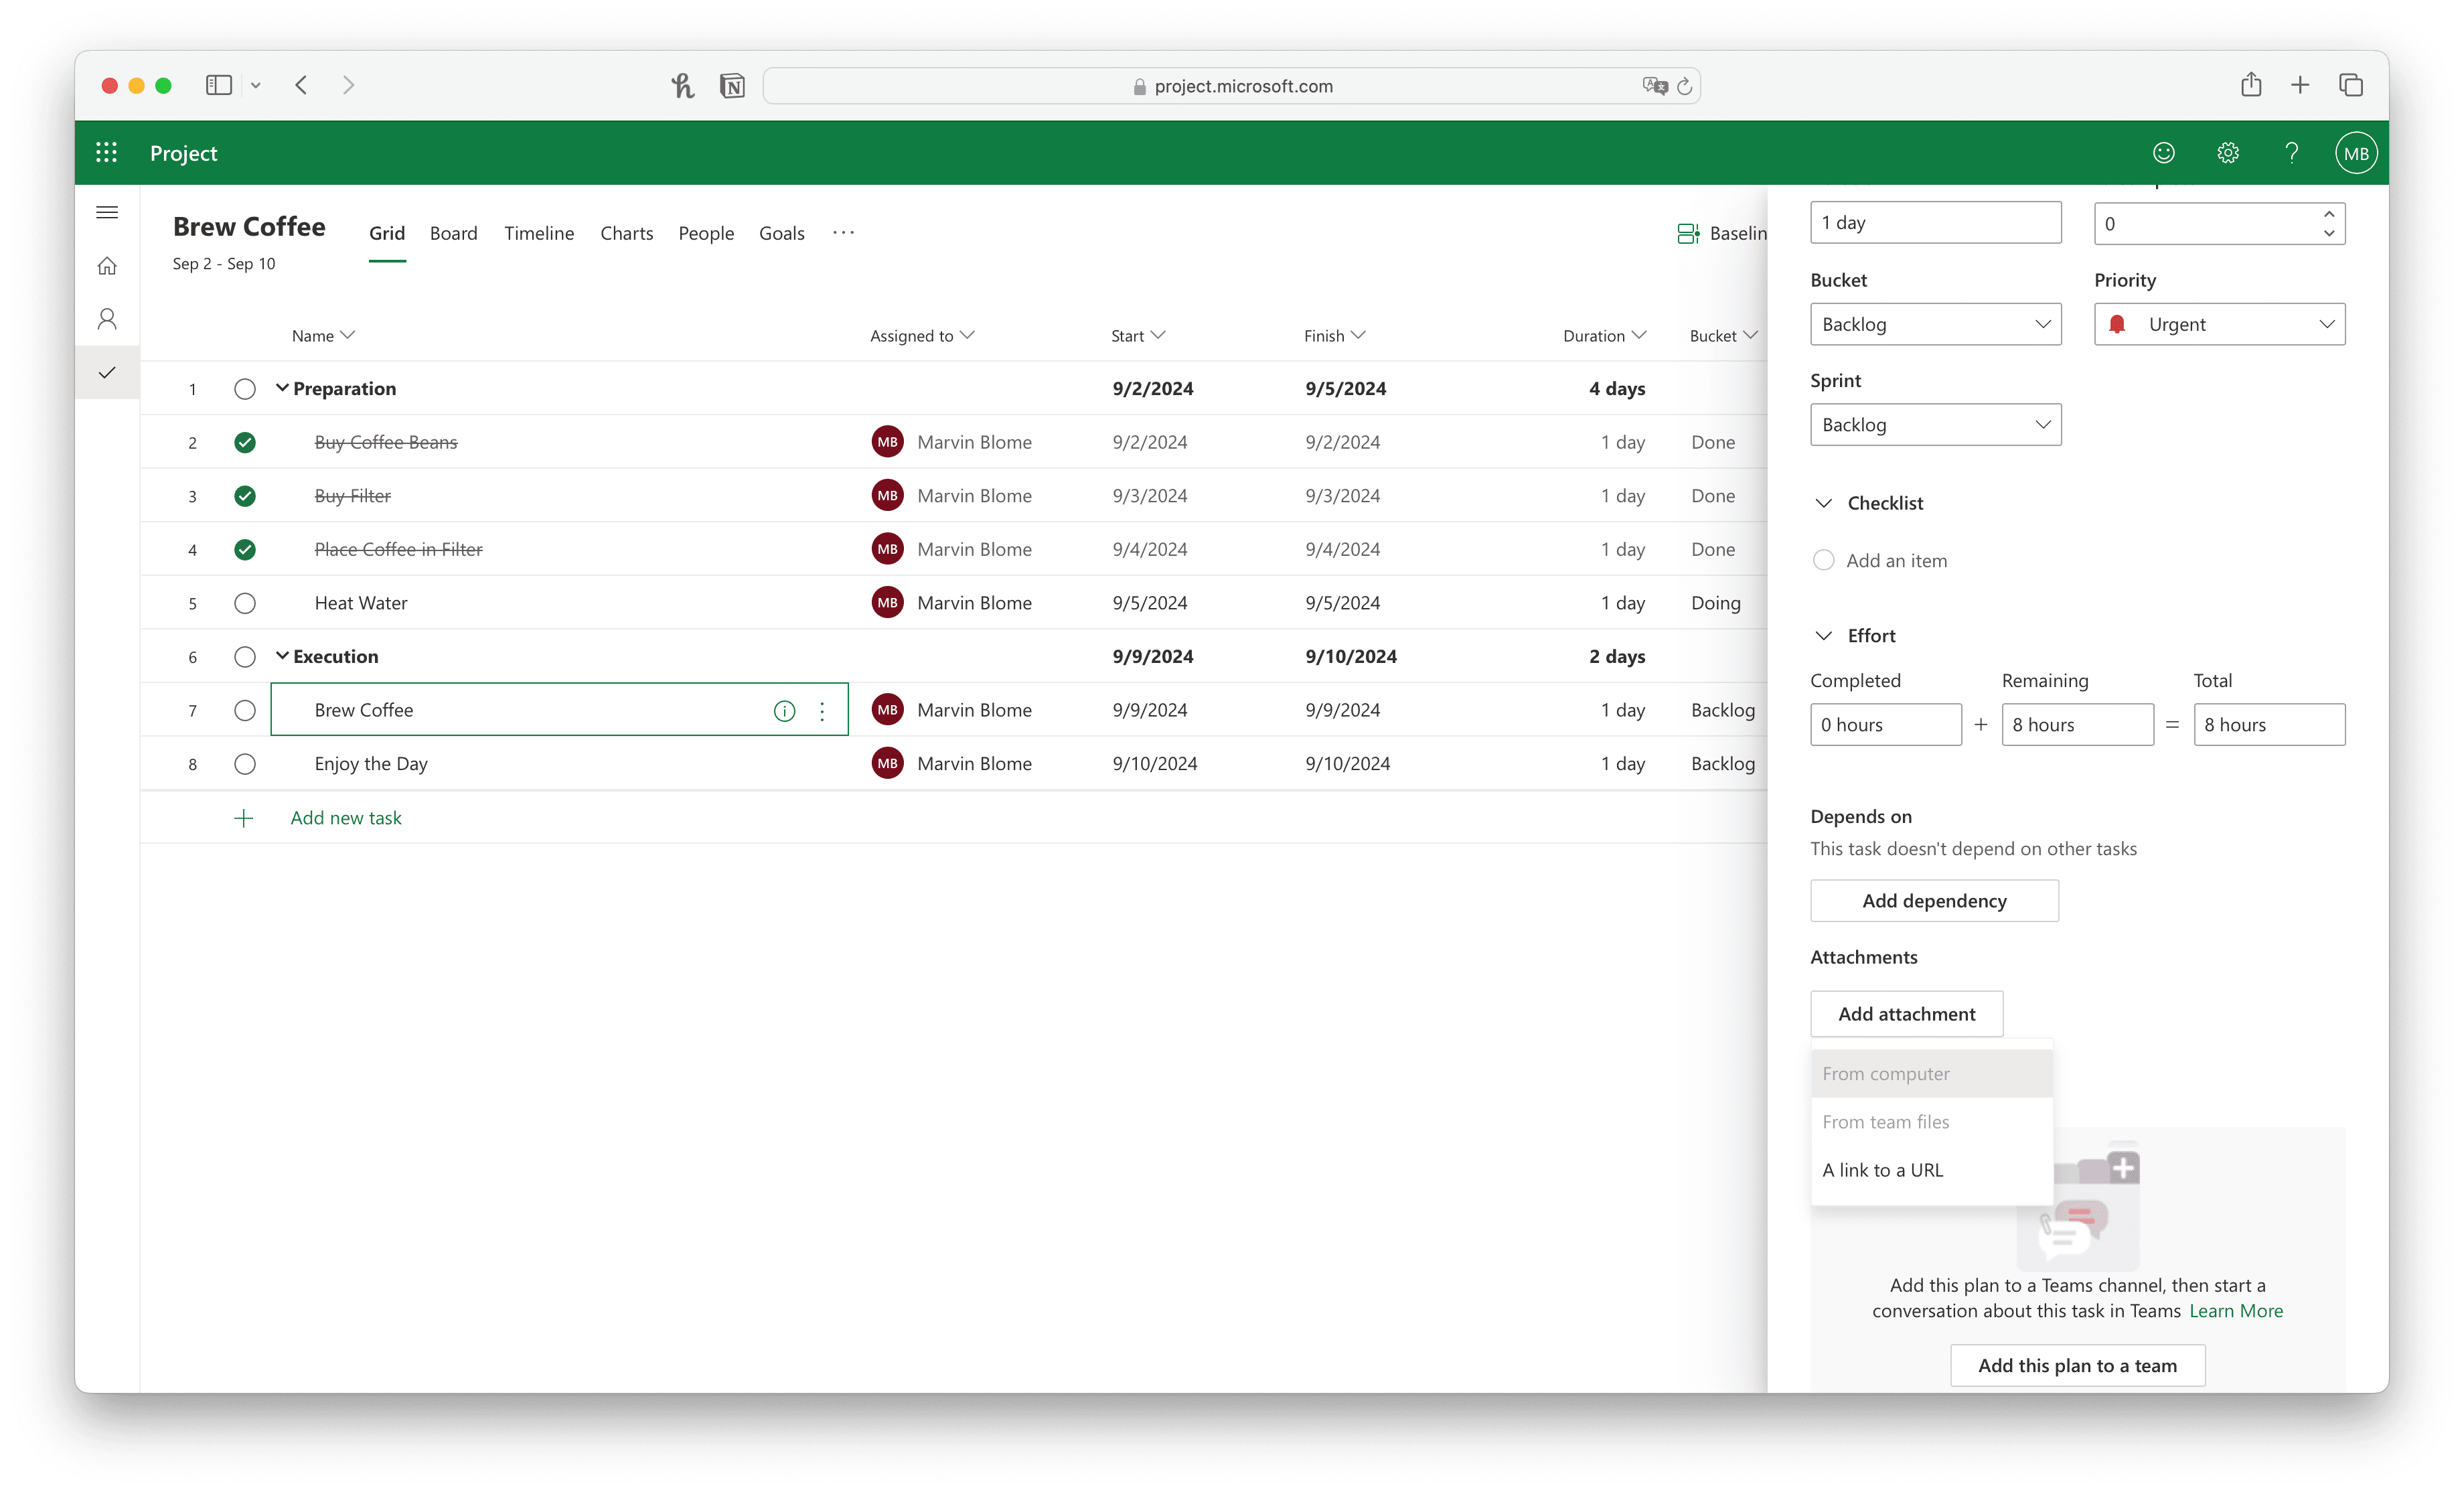Open the MB account avatar menu
This screenshot has width=2464, height=1492.
pyautogui.click(x=2356, y=152)
